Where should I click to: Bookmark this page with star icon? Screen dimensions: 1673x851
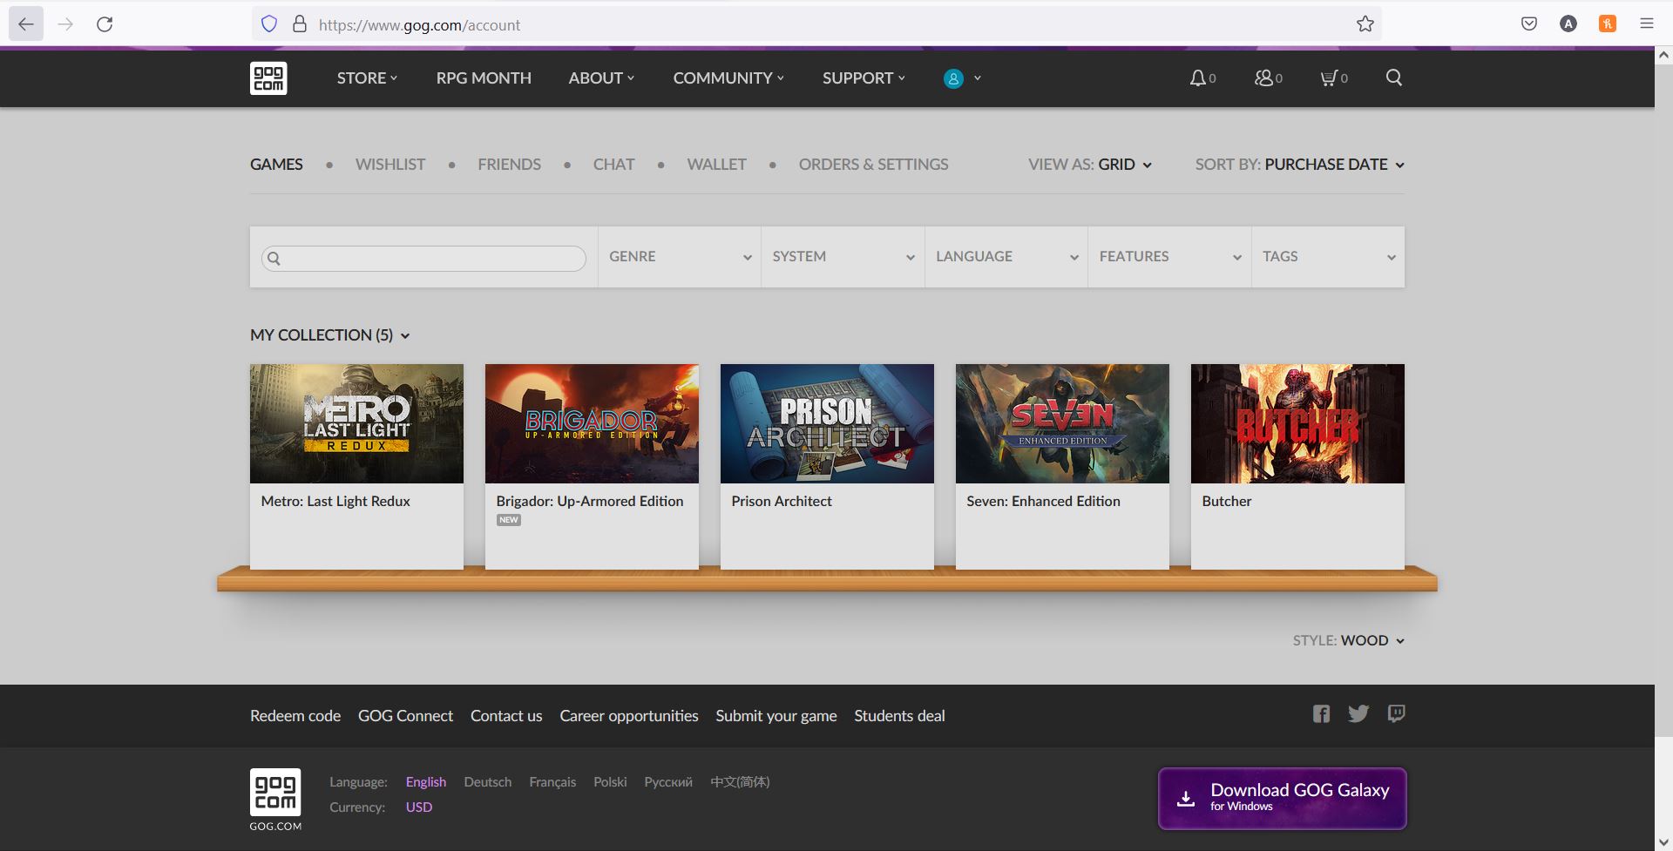tap(1365, 24)
